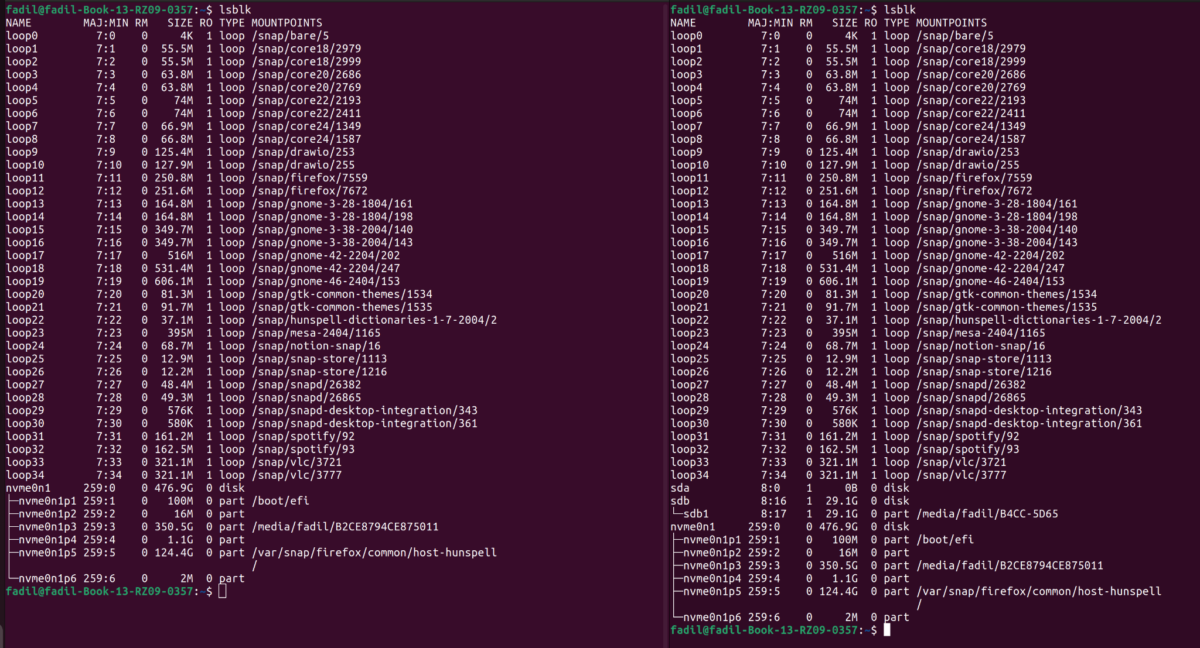This screenshot has height=648, width=1200.
Task: Click /snap/bare/5 in the left terminal
Action: [291, 36]
